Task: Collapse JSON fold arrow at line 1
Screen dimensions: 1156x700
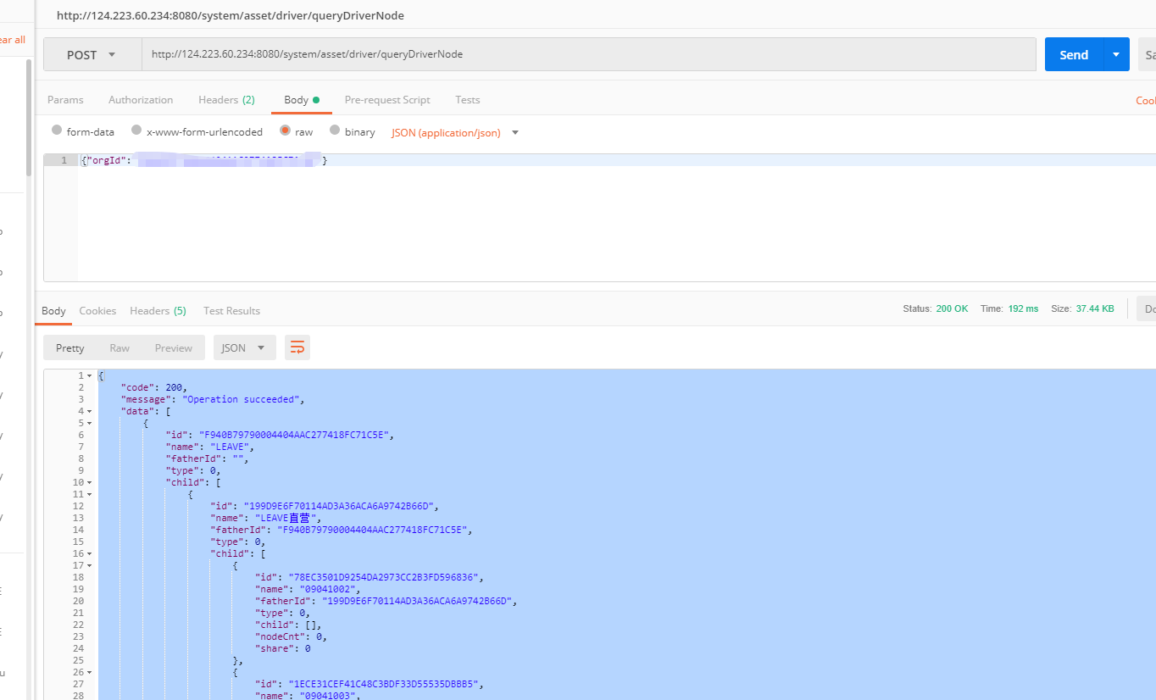Action: [x=90, y=375]
